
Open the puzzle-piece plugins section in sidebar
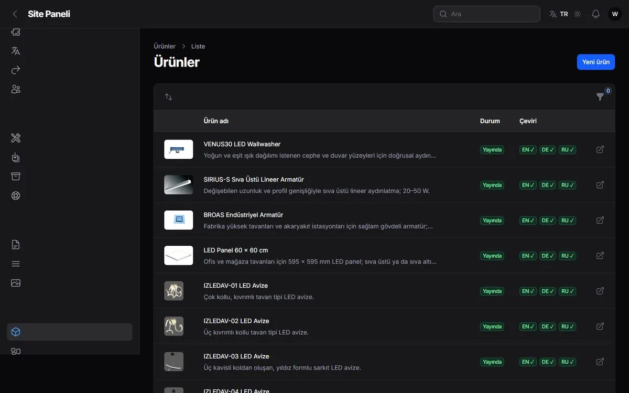point(16,31)
